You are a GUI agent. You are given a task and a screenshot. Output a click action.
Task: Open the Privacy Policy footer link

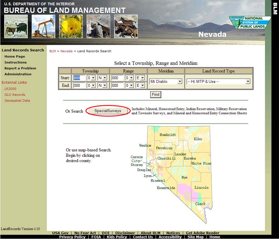pos(72,237)
